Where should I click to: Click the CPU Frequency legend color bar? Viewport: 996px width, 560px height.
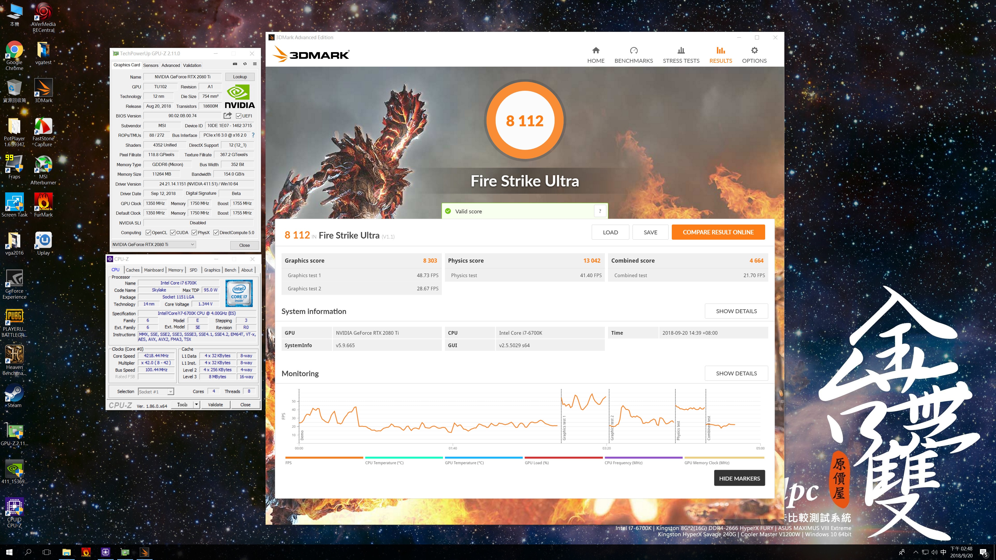click(x=643, y=458)
